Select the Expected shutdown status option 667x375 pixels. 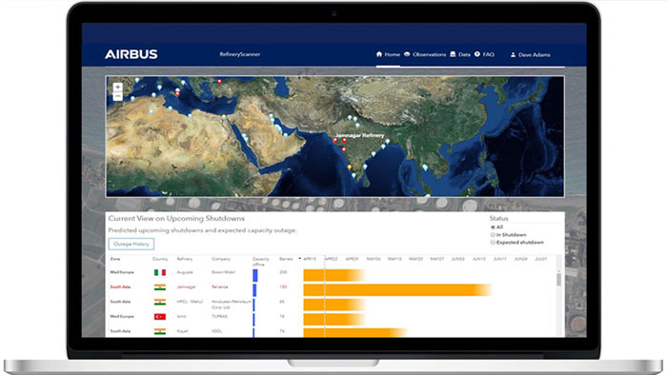click(x=493, y=243)
